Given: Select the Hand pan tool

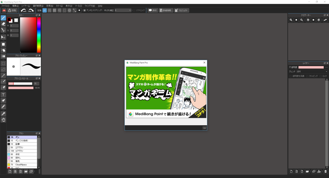Looking at the screenshot, I should click(3, 120).
